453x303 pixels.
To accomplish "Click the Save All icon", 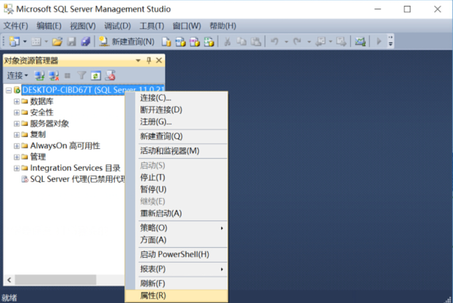I will [85, 42].
